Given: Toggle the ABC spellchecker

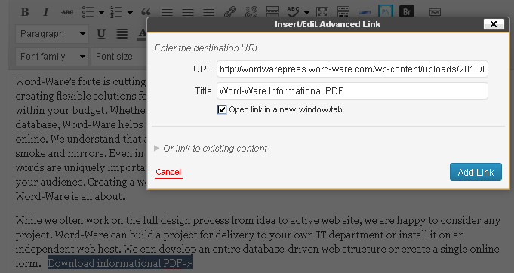Looking at the screenshot, I should [x=293, y=12].
